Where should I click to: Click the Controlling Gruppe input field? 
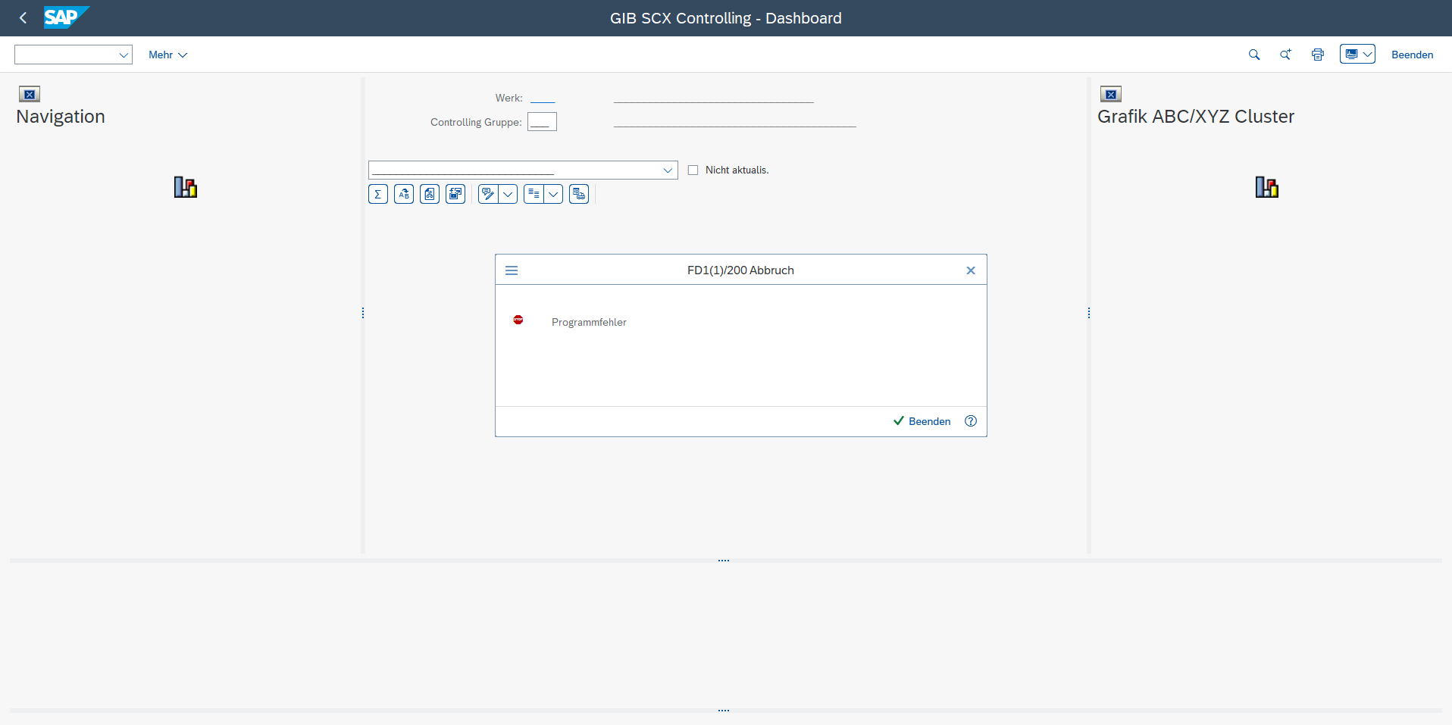[542, 122]
